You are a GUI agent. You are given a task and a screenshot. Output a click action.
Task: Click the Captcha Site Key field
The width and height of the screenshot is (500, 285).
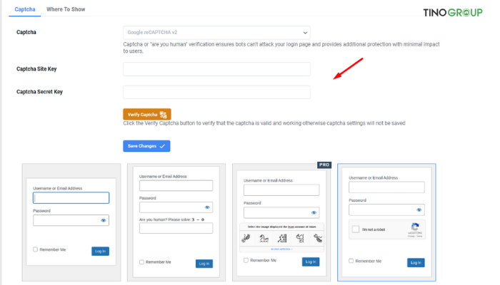216,69
